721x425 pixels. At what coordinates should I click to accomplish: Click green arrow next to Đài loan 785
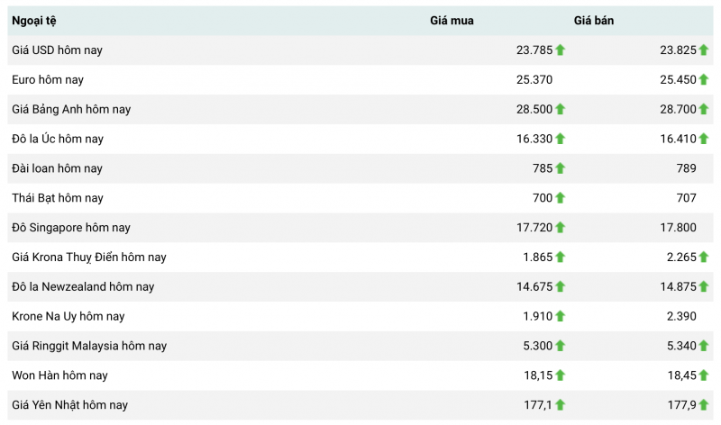pos(560,168)
